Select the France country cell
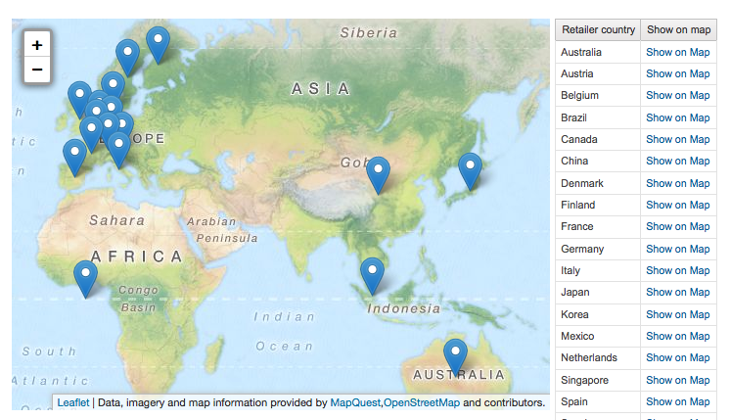Screen dimensions: 730x420 (x=598, y=226)
